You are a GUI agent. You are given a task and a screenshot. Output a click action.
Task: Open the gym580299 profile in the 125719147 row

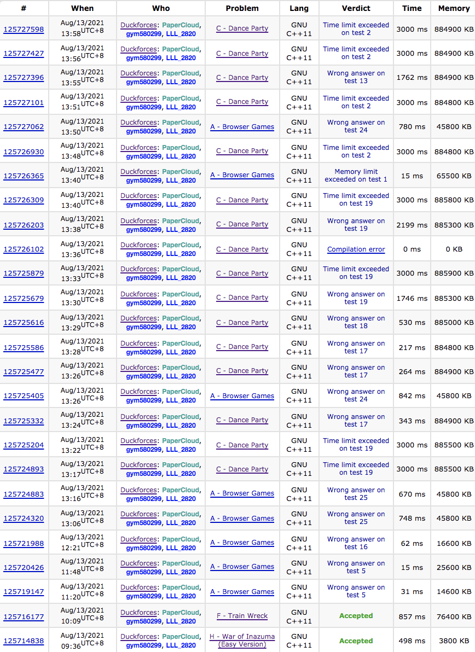point(143,596)
